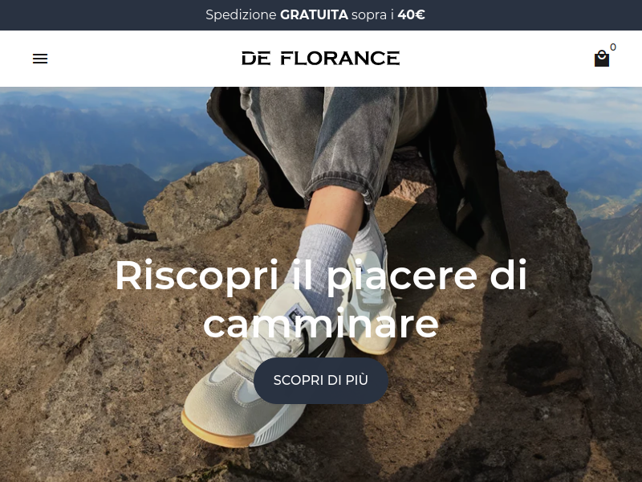This screenshot has width=642, height=482.
Task: Go home via De Florance logo
Action: (320, 58)
